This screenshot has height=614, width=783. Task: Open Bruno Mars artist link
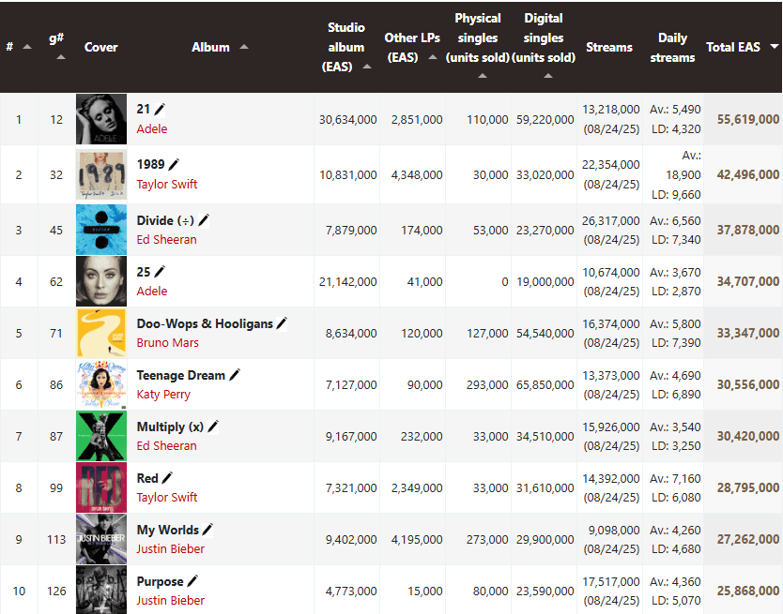pos(168,343)
